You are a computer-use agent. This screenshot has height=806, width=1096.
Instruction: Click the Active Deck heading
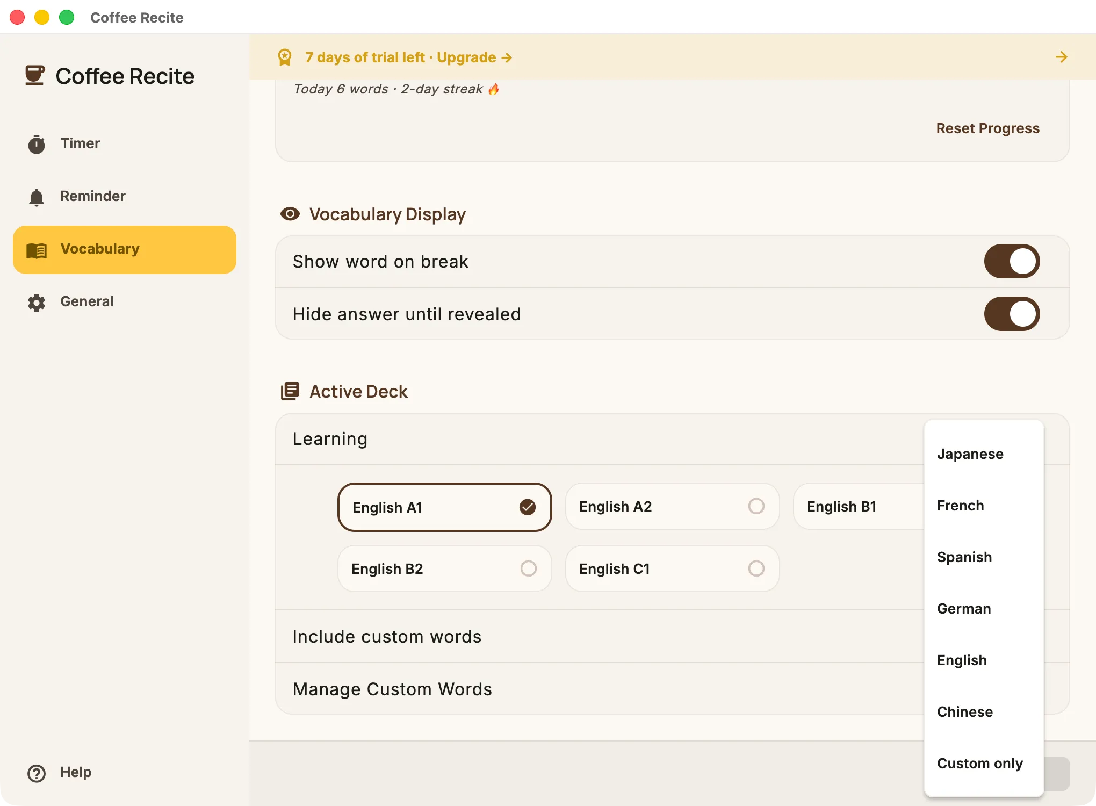click(x=359, y=391)
